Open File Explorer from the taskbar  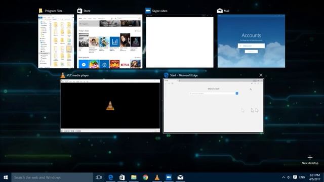[134, 177]
